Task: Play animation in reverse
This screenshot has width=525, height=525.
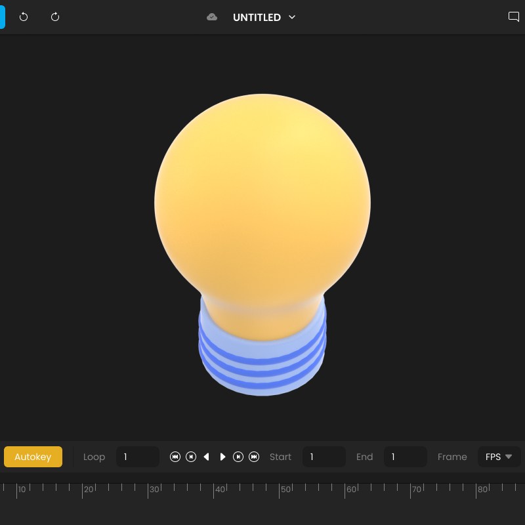Action: [207, 457]
